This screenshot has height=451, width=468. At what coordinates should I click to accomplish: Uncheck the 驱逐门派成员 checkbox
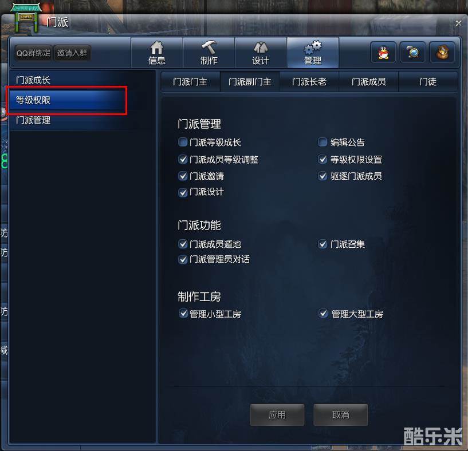pyautogui.click(x=323, y=176)
